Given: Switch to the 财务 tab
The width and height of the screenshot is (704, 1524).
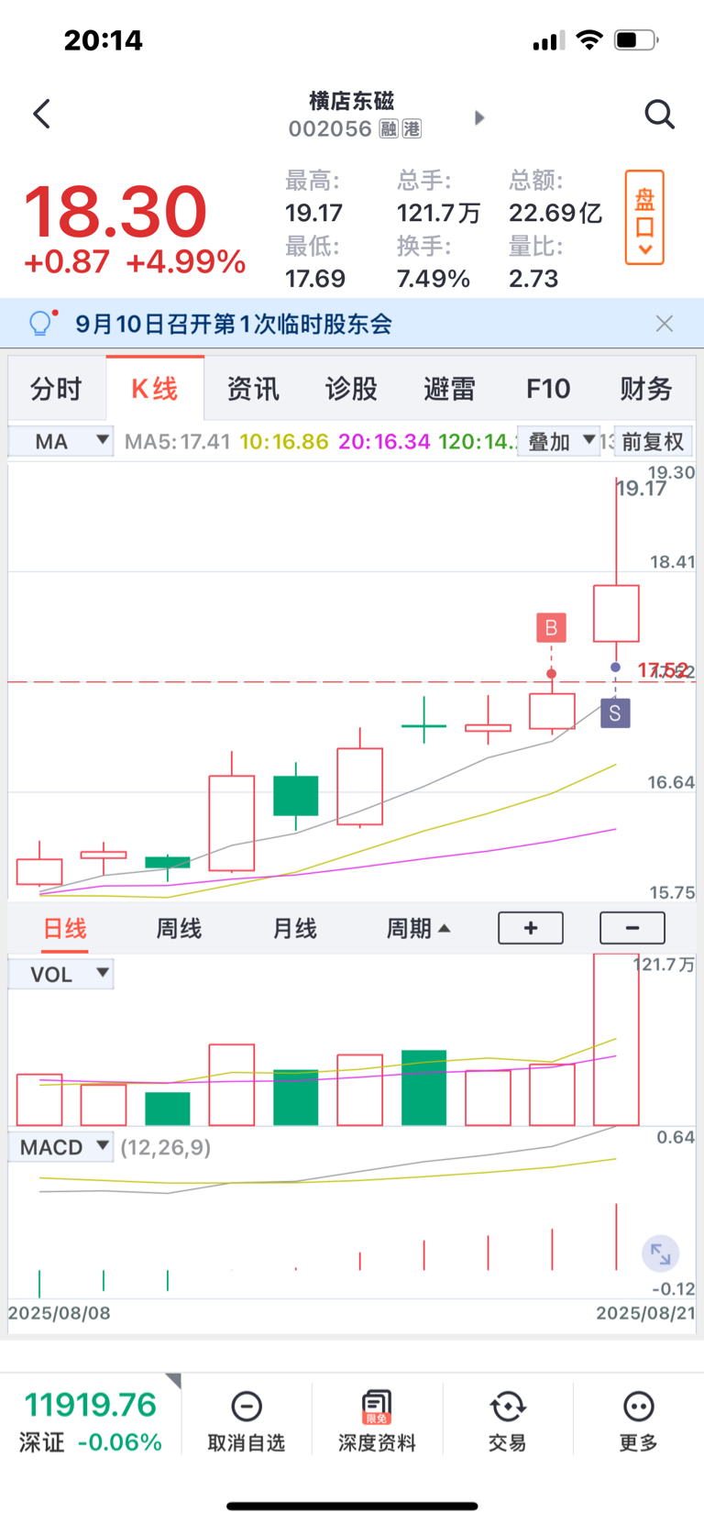Looking at the screenshot, I should pos(646,389).
